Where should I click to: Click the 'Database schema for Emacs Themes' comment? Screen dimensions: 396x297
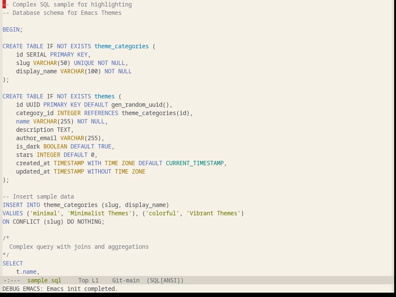(62, 13)
